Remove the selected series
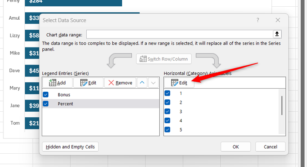307x167 pixels. 120,83
